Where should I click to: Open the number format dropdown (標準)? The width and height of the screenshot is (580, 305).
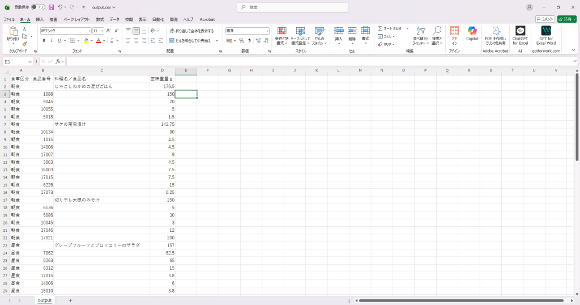tap(267, 31)
